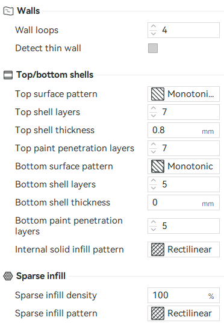Open Bottom surface pattern Monotonic dropdown
The width and height of the screenshot is (224, 323).
pos(184,166)
